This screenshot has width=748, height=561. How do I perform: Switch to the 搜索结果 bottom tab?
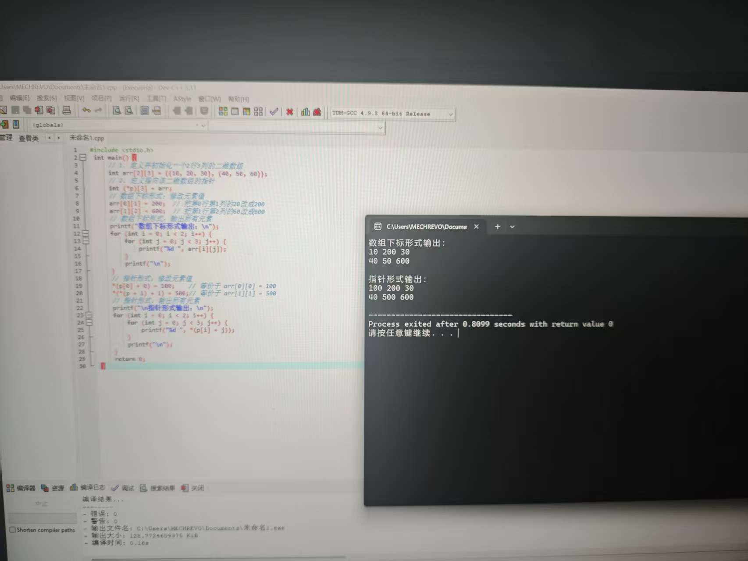click(157, 488)
